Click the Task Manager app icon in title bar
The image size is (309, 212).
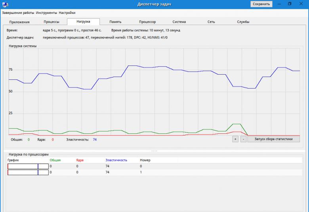coord(5,4)
